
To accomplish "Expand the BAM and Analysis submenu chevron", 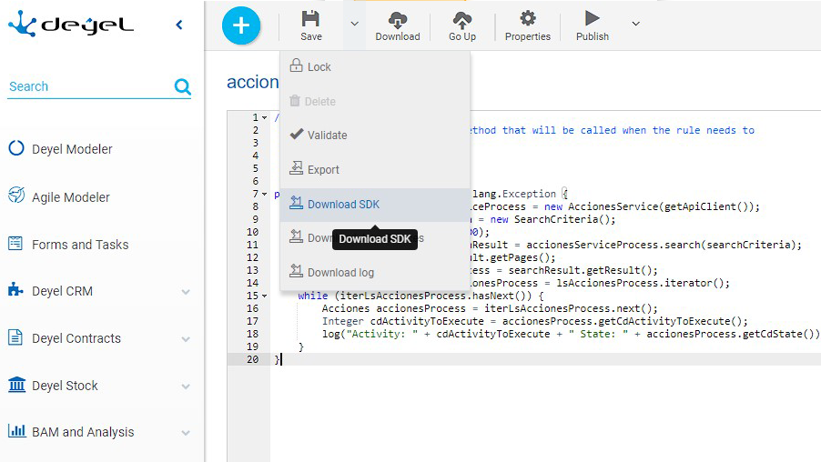I will click(186, 433).
